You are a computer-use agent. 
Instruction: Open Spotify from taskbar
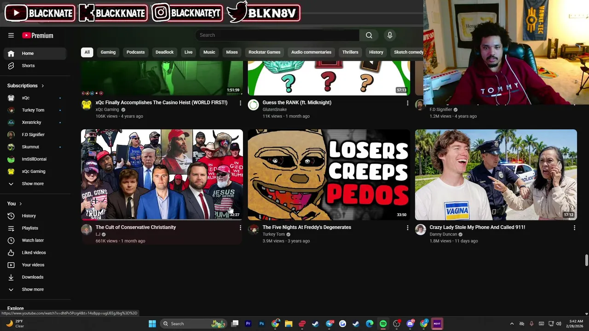(x=383, y=324)
